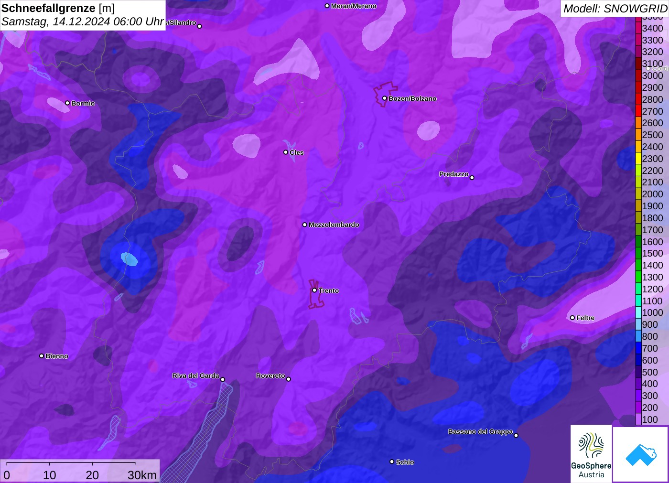Select the Bormio location marker
The image size is (669, 483).
pyautogui.click(x=67, y=103)
